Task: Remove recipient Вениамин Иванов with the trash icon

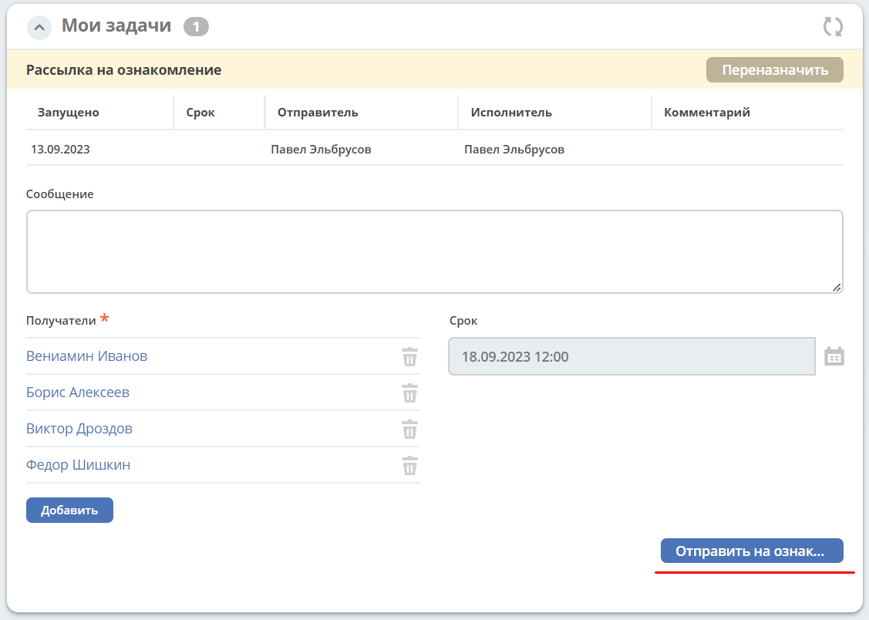Action: [409, 357]
